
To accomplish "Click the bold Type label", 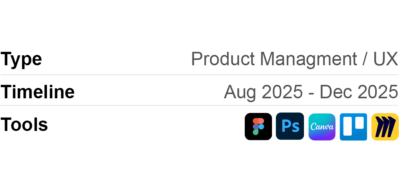I will click(21, 59).
